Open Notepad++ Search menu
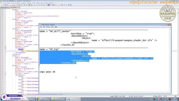The height and width of the screenshot is (101, 179). 8,3
